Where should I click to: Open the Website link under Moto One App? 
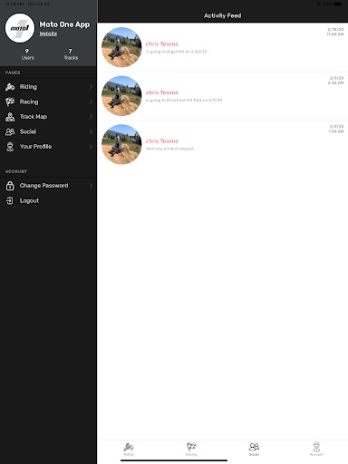(48, 34)
